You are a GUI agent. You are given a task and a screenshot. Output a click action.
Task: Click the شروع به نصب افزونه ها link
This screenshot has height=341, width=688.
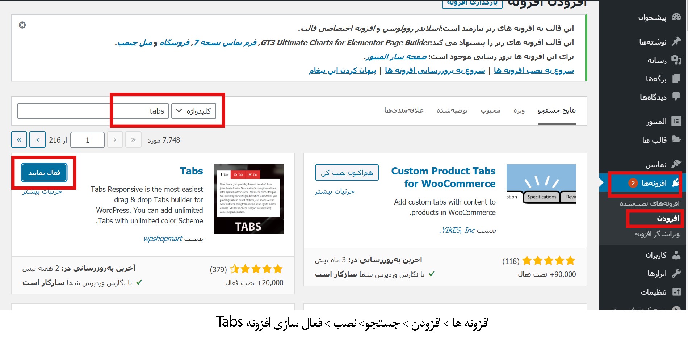pyautogui.click(x=534, y=71)
